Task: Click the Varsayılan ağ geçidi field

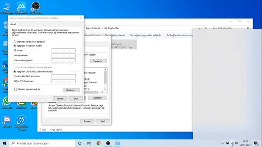Action: pyautogui.click(x=63, y=60)
